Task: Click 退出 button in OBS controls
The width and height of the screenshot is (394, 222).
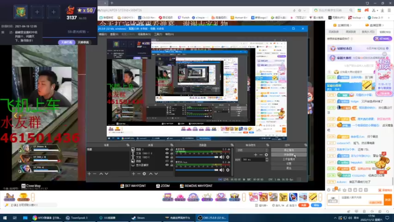Action: (x=289, y=168)
